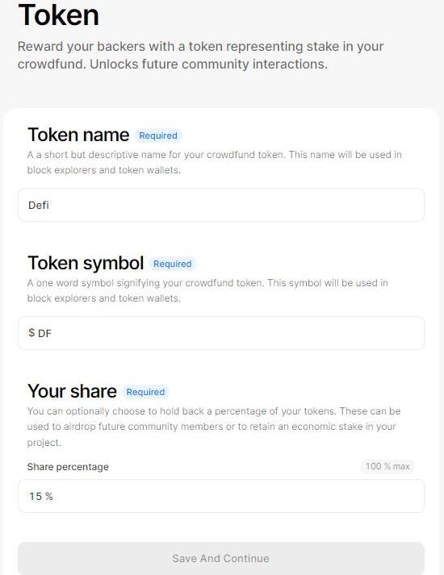This screenshot has width=444, height=575.
Task: Click the percent sign after 15
Action: point(49,497)
